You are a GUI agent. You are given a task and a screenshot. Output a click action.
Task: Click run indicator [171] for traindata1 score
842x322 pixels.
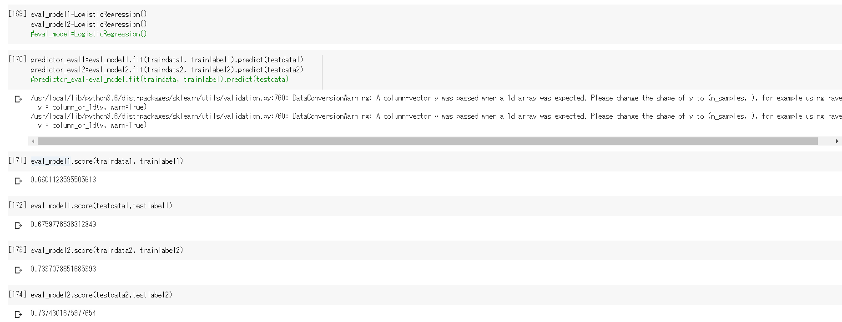tap(17, 161)
